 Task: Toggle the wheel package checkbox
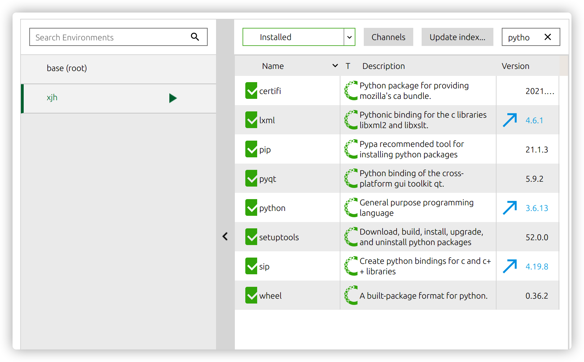click(251, 295)
